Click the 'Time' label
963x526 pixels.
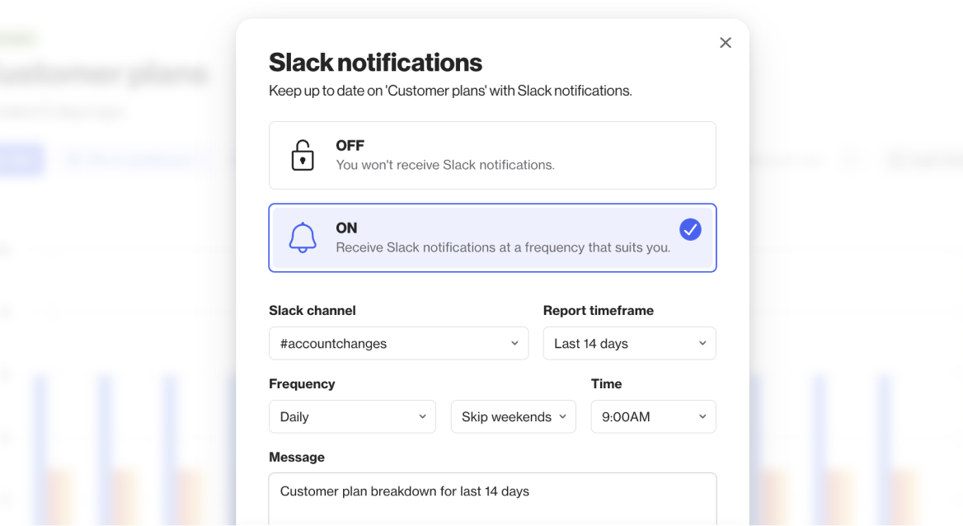click(x=606, y=384)
